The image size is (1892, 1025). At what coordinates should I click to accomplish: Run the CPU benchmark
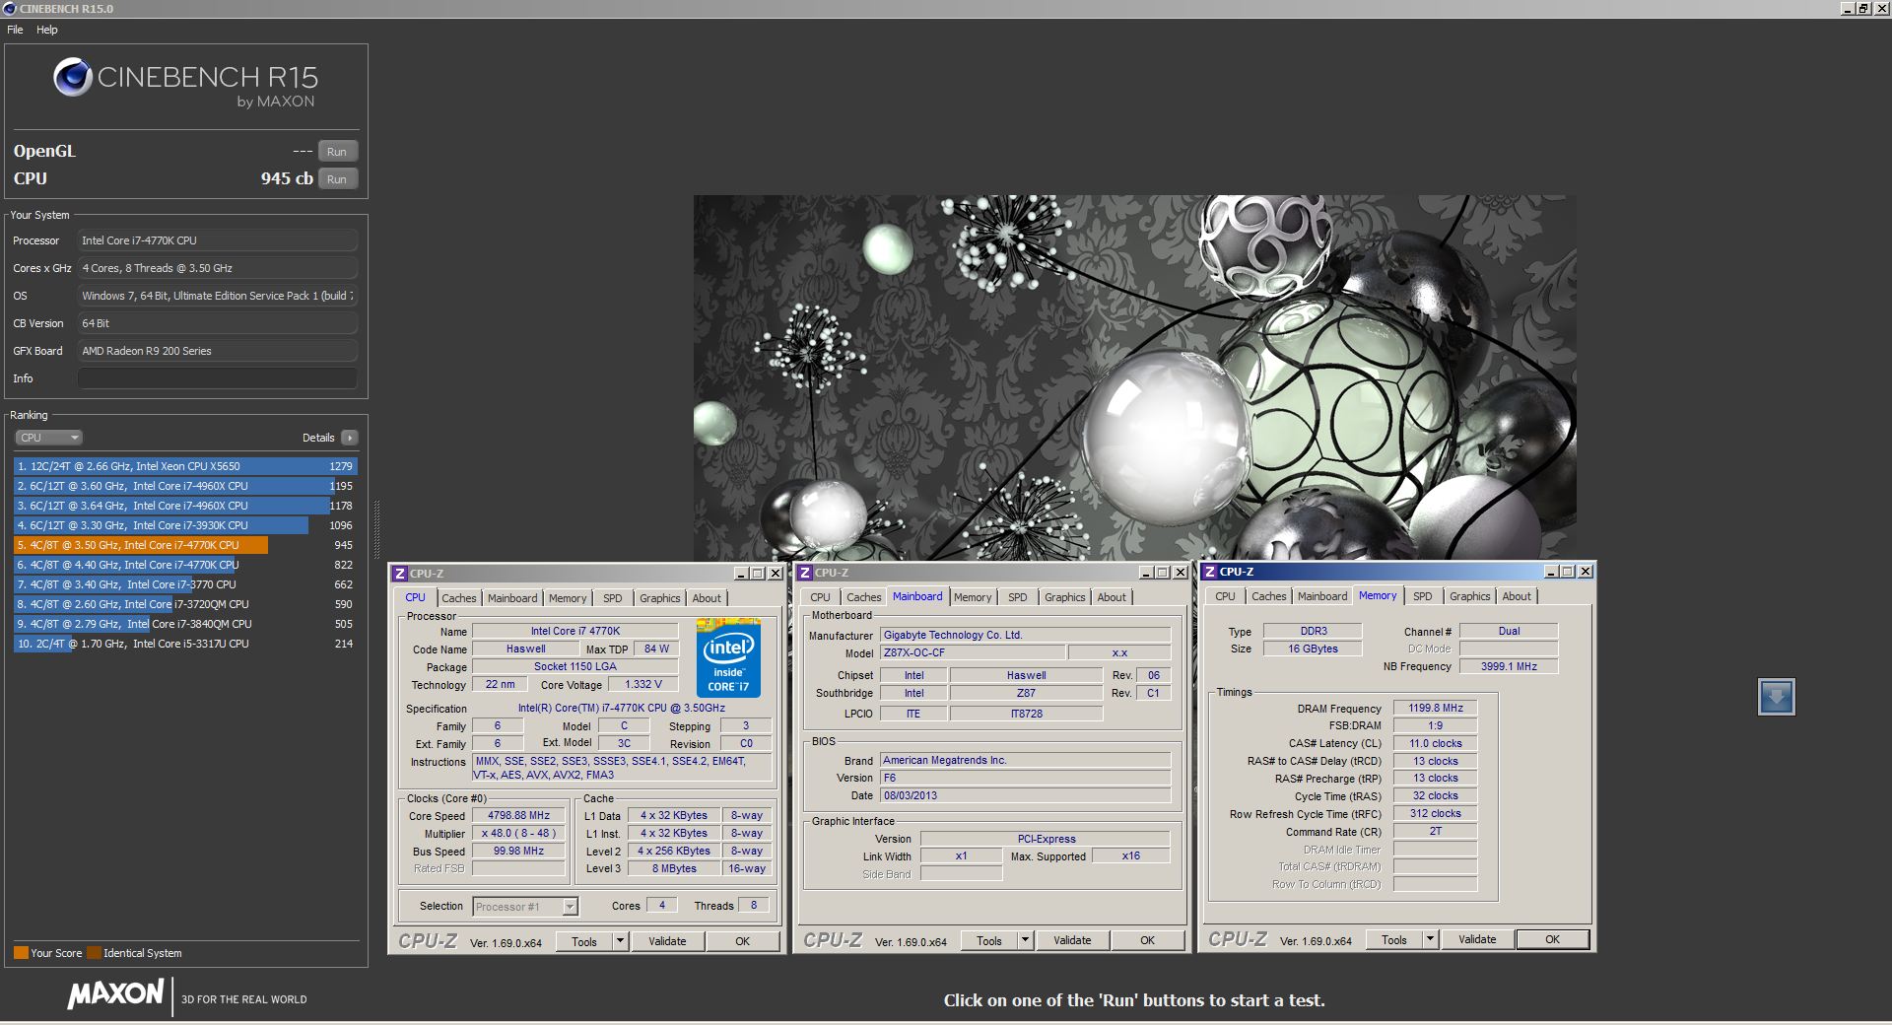click(337, 179)
